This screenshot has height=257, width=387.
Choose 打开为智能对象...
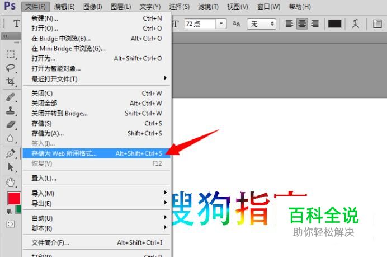pos(96,68)
